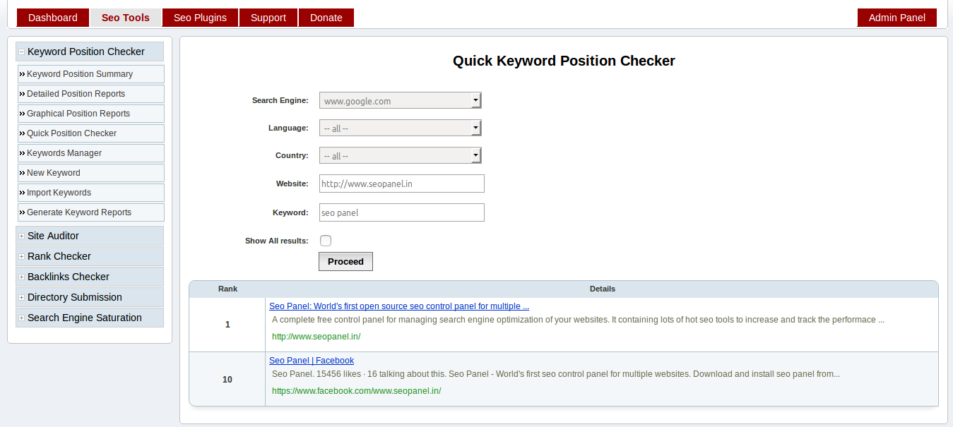Open the Dashboard tab
This screenshot has width=953, height=427.
[53, 18]
